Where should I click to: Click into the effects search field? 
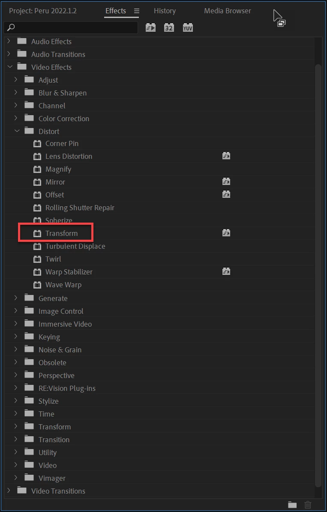pyautogui.click(x=71, y=27)
